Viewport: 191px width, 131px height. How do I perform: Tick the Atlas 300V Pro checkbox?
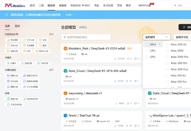(x=168, y=57)
